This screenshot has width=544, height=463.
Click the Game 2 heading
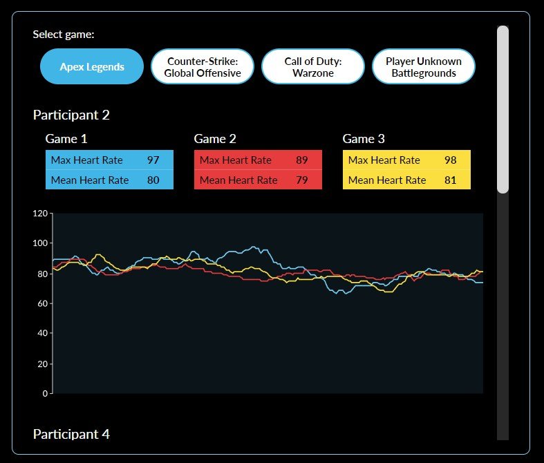(215, 139)
